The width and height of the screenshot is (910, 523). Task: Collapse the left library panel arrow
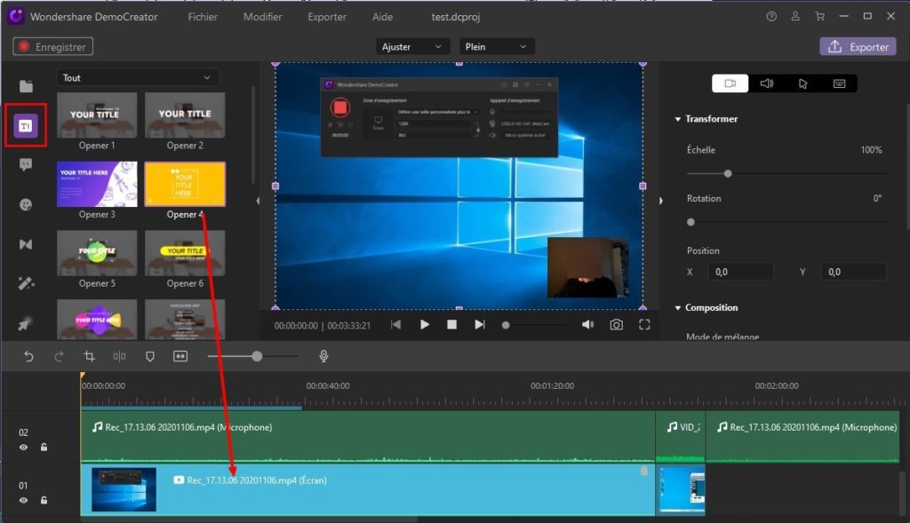tap(258, 201)
